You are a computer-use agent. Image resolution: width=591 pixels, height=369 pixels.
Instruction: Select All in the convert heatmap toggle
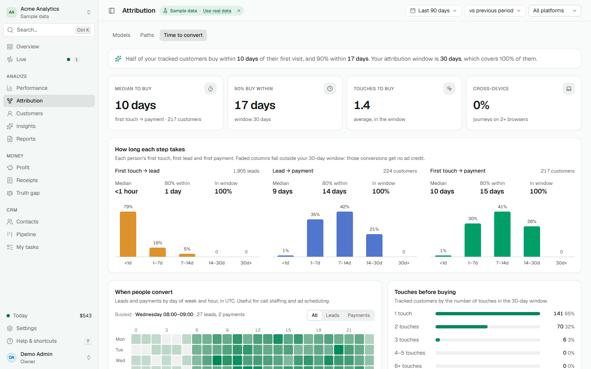[314, 315]
